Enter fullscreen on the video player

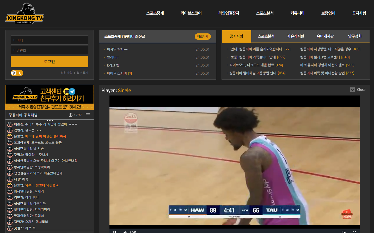point(354,232)
